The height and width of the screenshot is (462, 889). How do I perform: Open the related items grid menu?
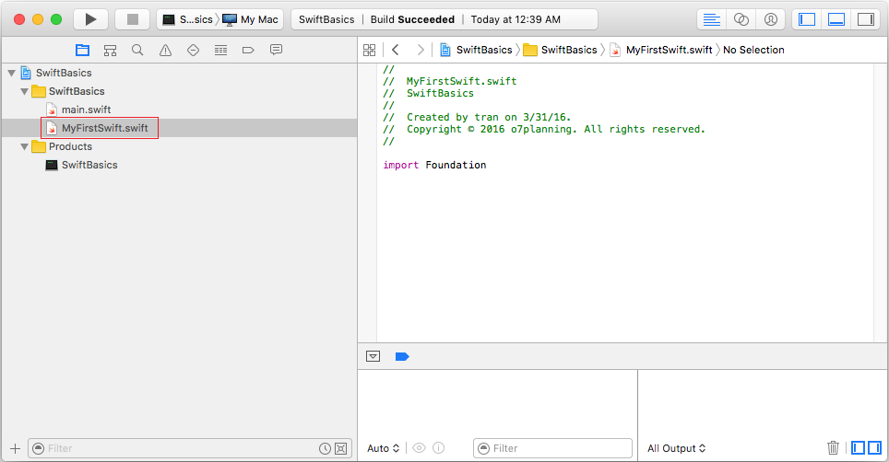tap(369, 51)
